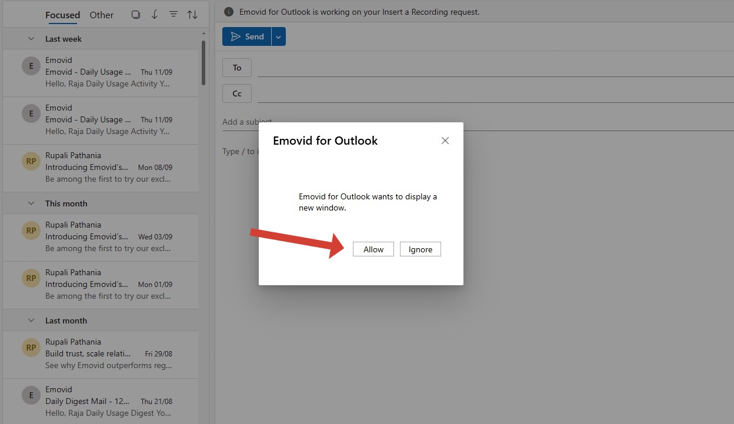This screenshot has width=734, height=424.
Task: Select multiple messages using select icon
Action: (x=136, y=14)
